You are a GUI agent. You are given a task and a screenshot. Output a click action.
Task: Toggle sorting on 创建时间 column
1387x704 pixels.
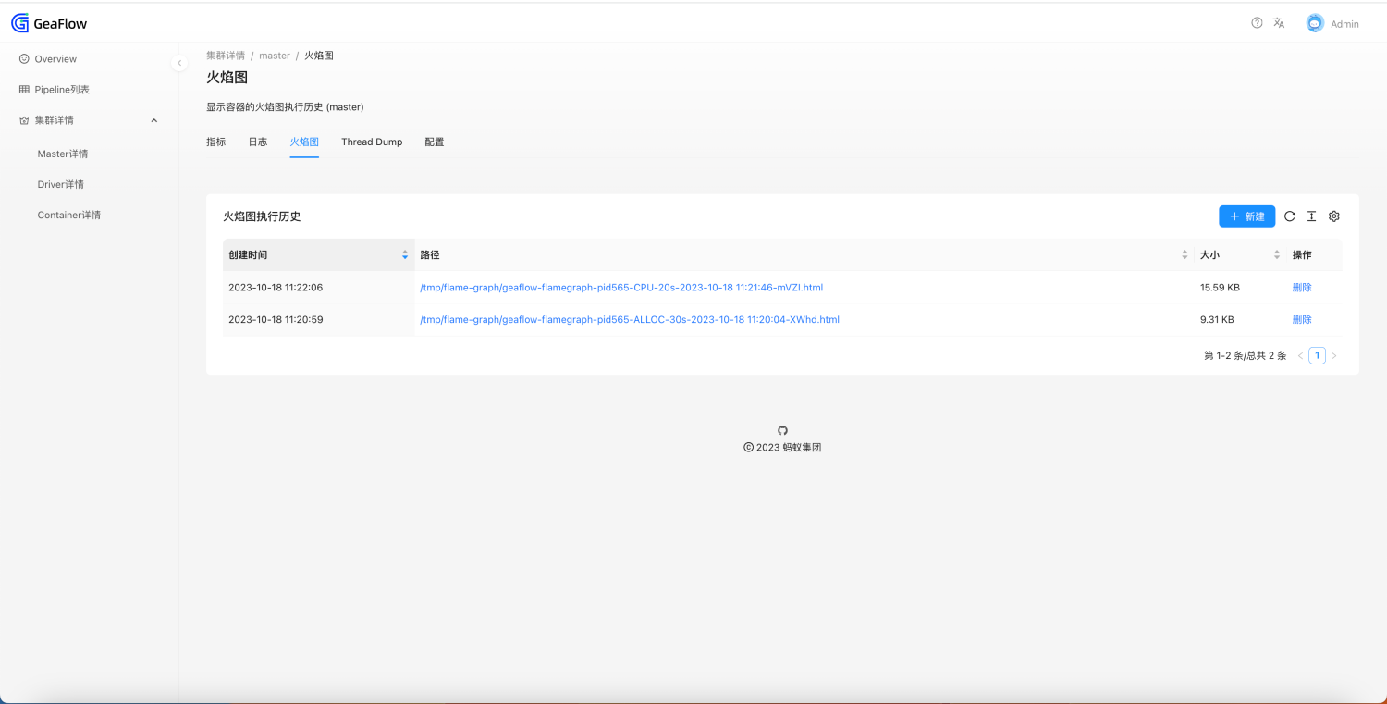pos(405,254)
